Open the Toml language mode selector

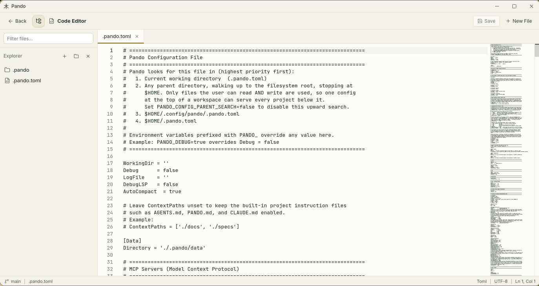[x=482, y=281]
